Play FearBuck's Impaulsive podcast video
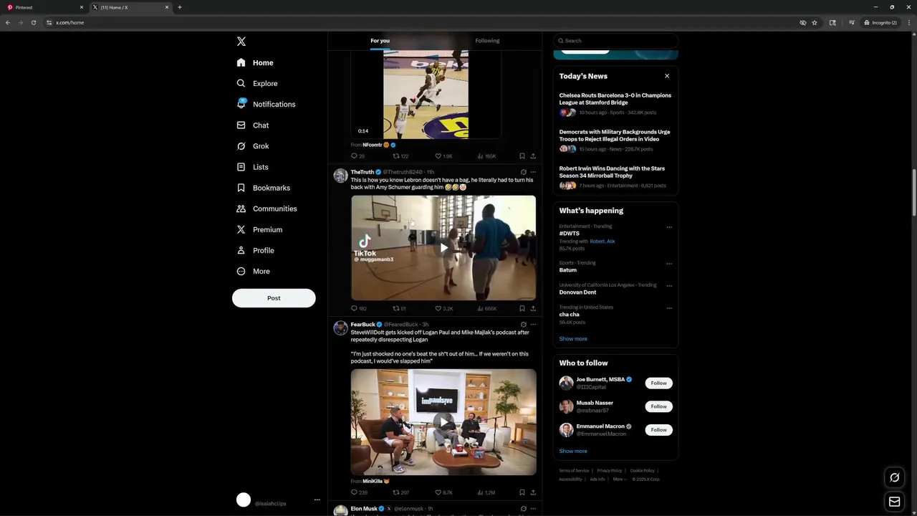Image resolution: width=917 pixels, height=516 pixels. [x=443, y=422]
